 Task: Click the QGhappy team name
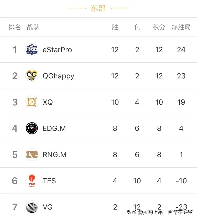58,76
